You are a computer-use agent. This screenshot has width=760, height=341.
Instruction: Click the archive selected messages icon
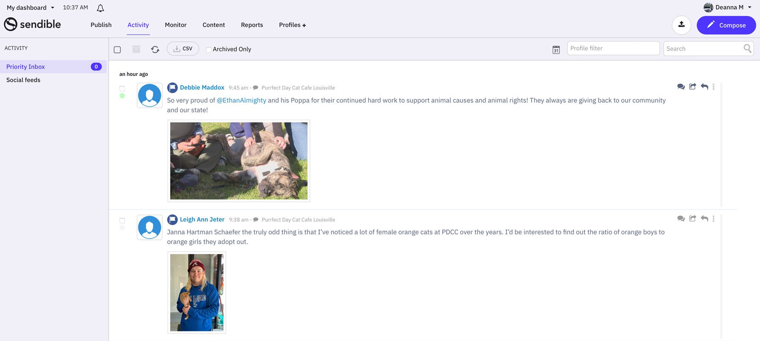pos(136,49)
